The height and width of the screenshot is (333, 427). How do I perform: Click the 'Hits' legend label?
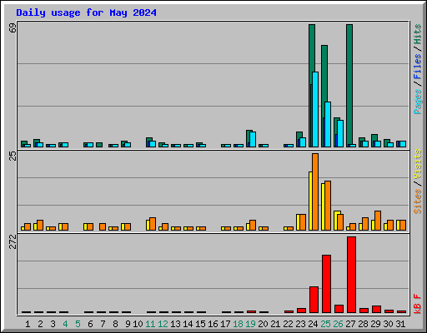[418, 34]
